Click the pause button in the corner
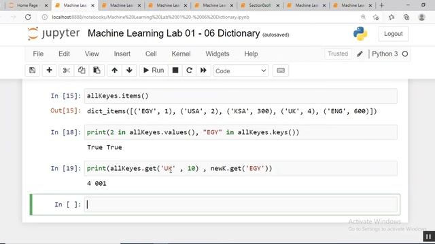The height and width of the screenshot is (244, 435). tap(428, 237)
